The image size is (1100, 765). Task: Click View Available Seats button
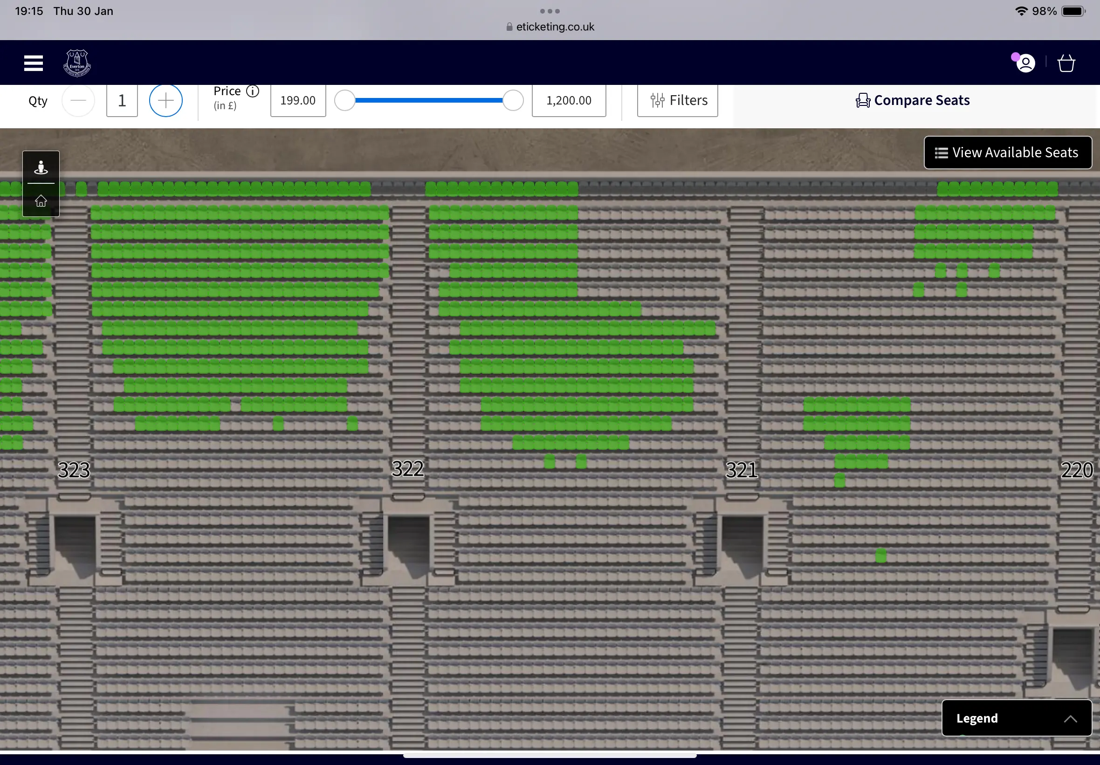point(1008,153)
